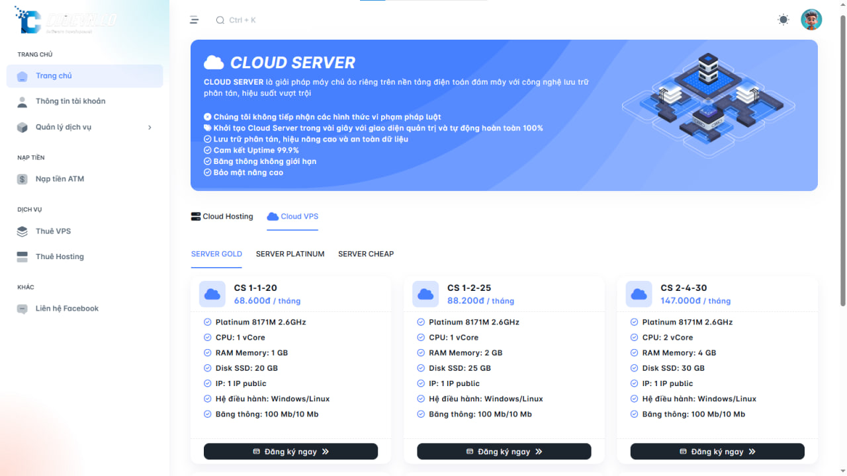
Task: Switch to the SERVER PLATINUM tab
Action: (x=290, y=254)
